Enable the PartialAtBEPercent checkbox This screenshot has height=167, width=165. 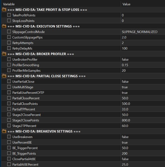click(9, 164)
